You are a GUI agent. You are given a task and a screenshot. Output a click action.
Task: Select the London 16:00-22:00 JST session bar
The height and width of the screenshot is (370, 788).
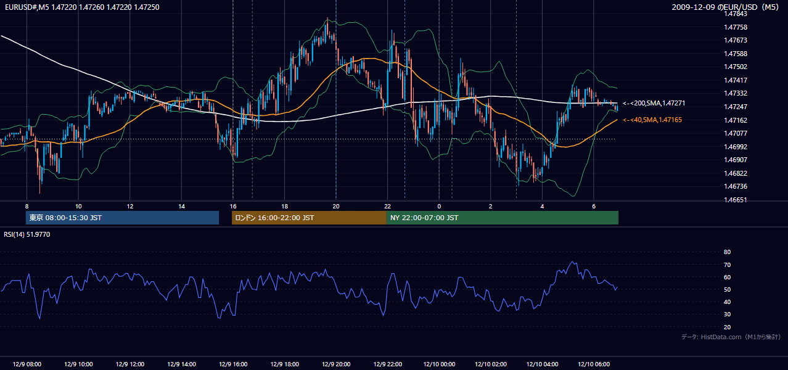[309, 218]
